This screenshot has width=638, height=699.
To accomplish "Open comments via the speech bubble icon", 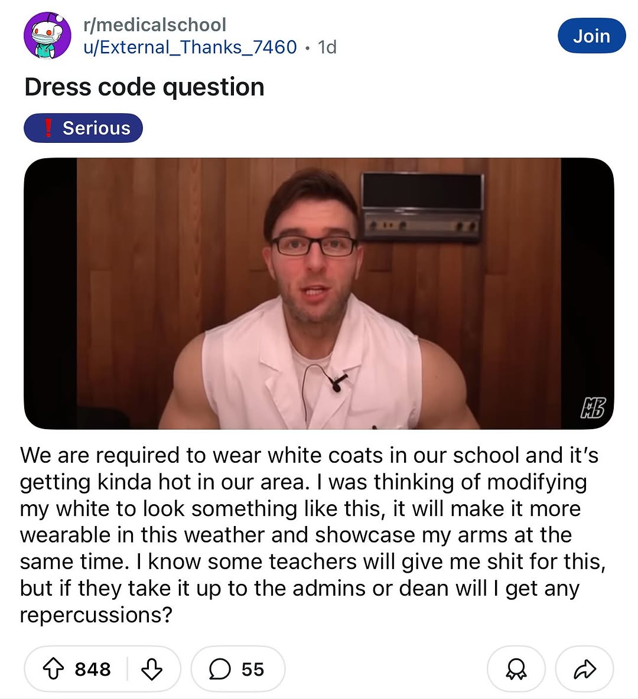I will [220, 669].
